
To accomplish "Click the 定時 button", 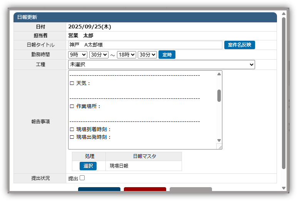I will click(x=167, y=55).
